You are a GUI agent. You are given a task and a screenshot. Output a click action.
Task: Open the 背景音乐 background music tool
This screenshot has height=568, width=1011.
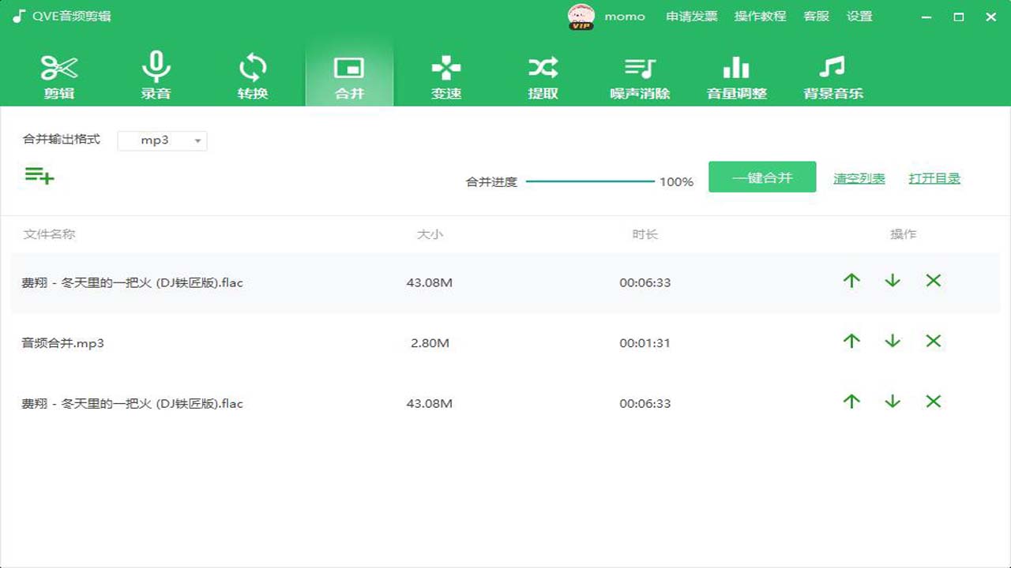pos(832,77)
